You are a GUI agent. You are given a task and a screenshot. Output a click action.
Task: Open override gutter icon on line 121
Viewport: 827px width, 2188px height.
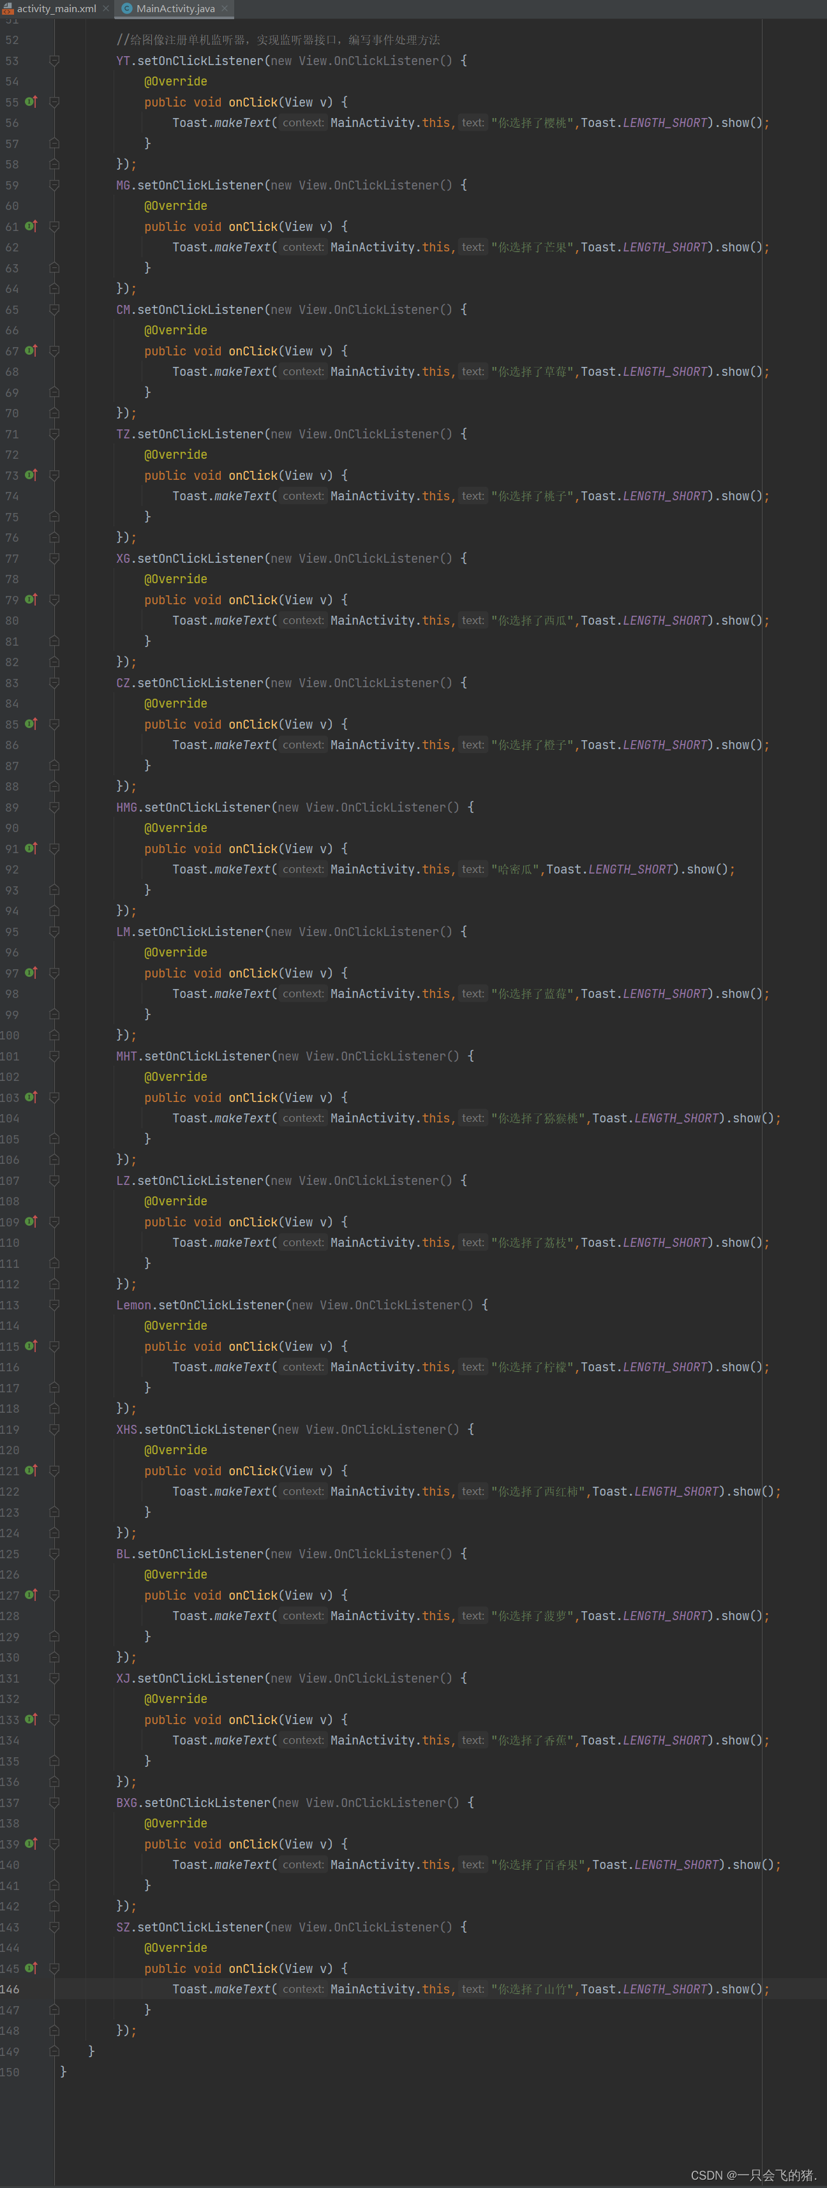click(x=31, y=1470)
